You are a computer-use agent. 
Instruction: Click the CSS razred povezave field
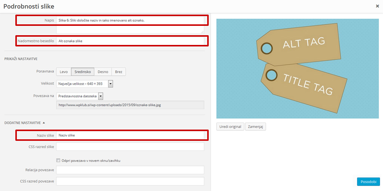pos(130,181)
